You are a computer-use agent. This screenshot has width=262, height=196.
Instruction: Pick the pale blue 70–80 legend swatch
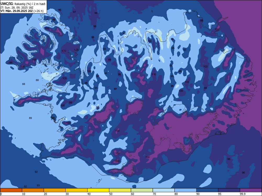click(164, 190)
